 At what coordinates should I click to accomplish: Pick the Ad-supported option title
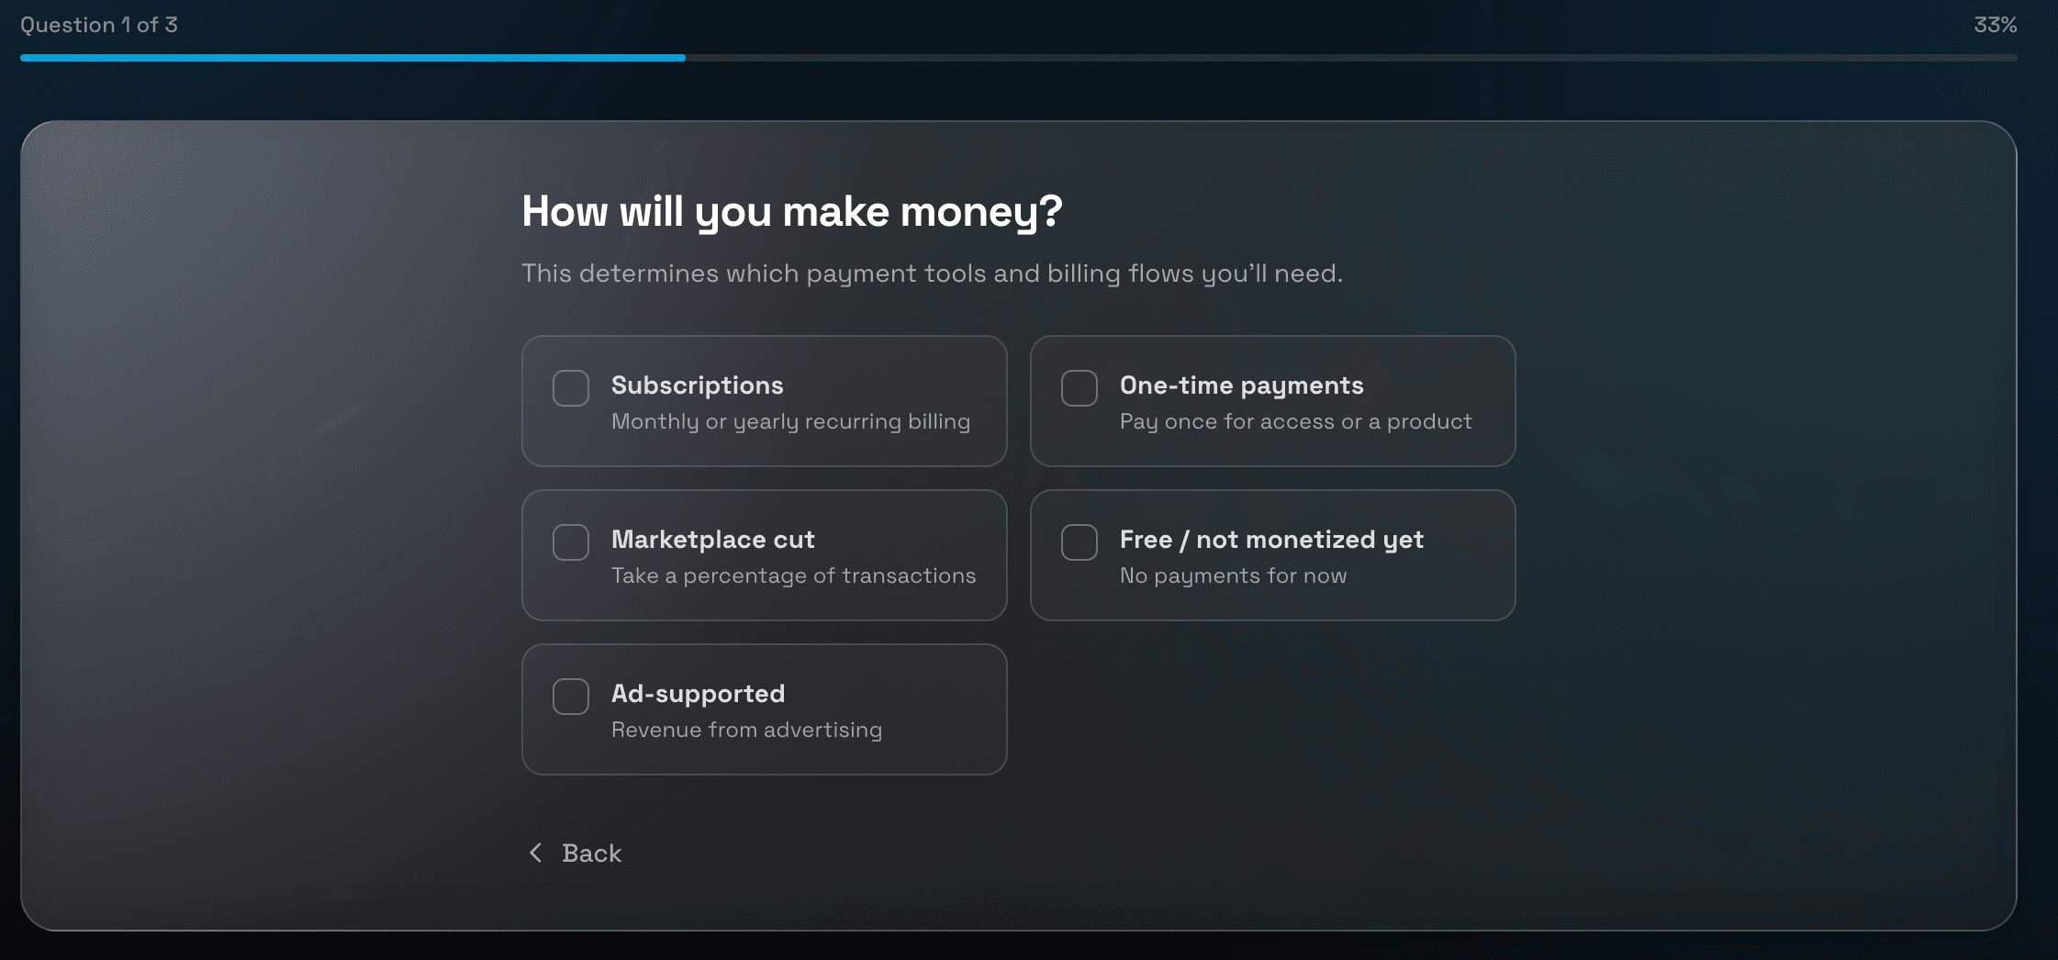(698, 694)
